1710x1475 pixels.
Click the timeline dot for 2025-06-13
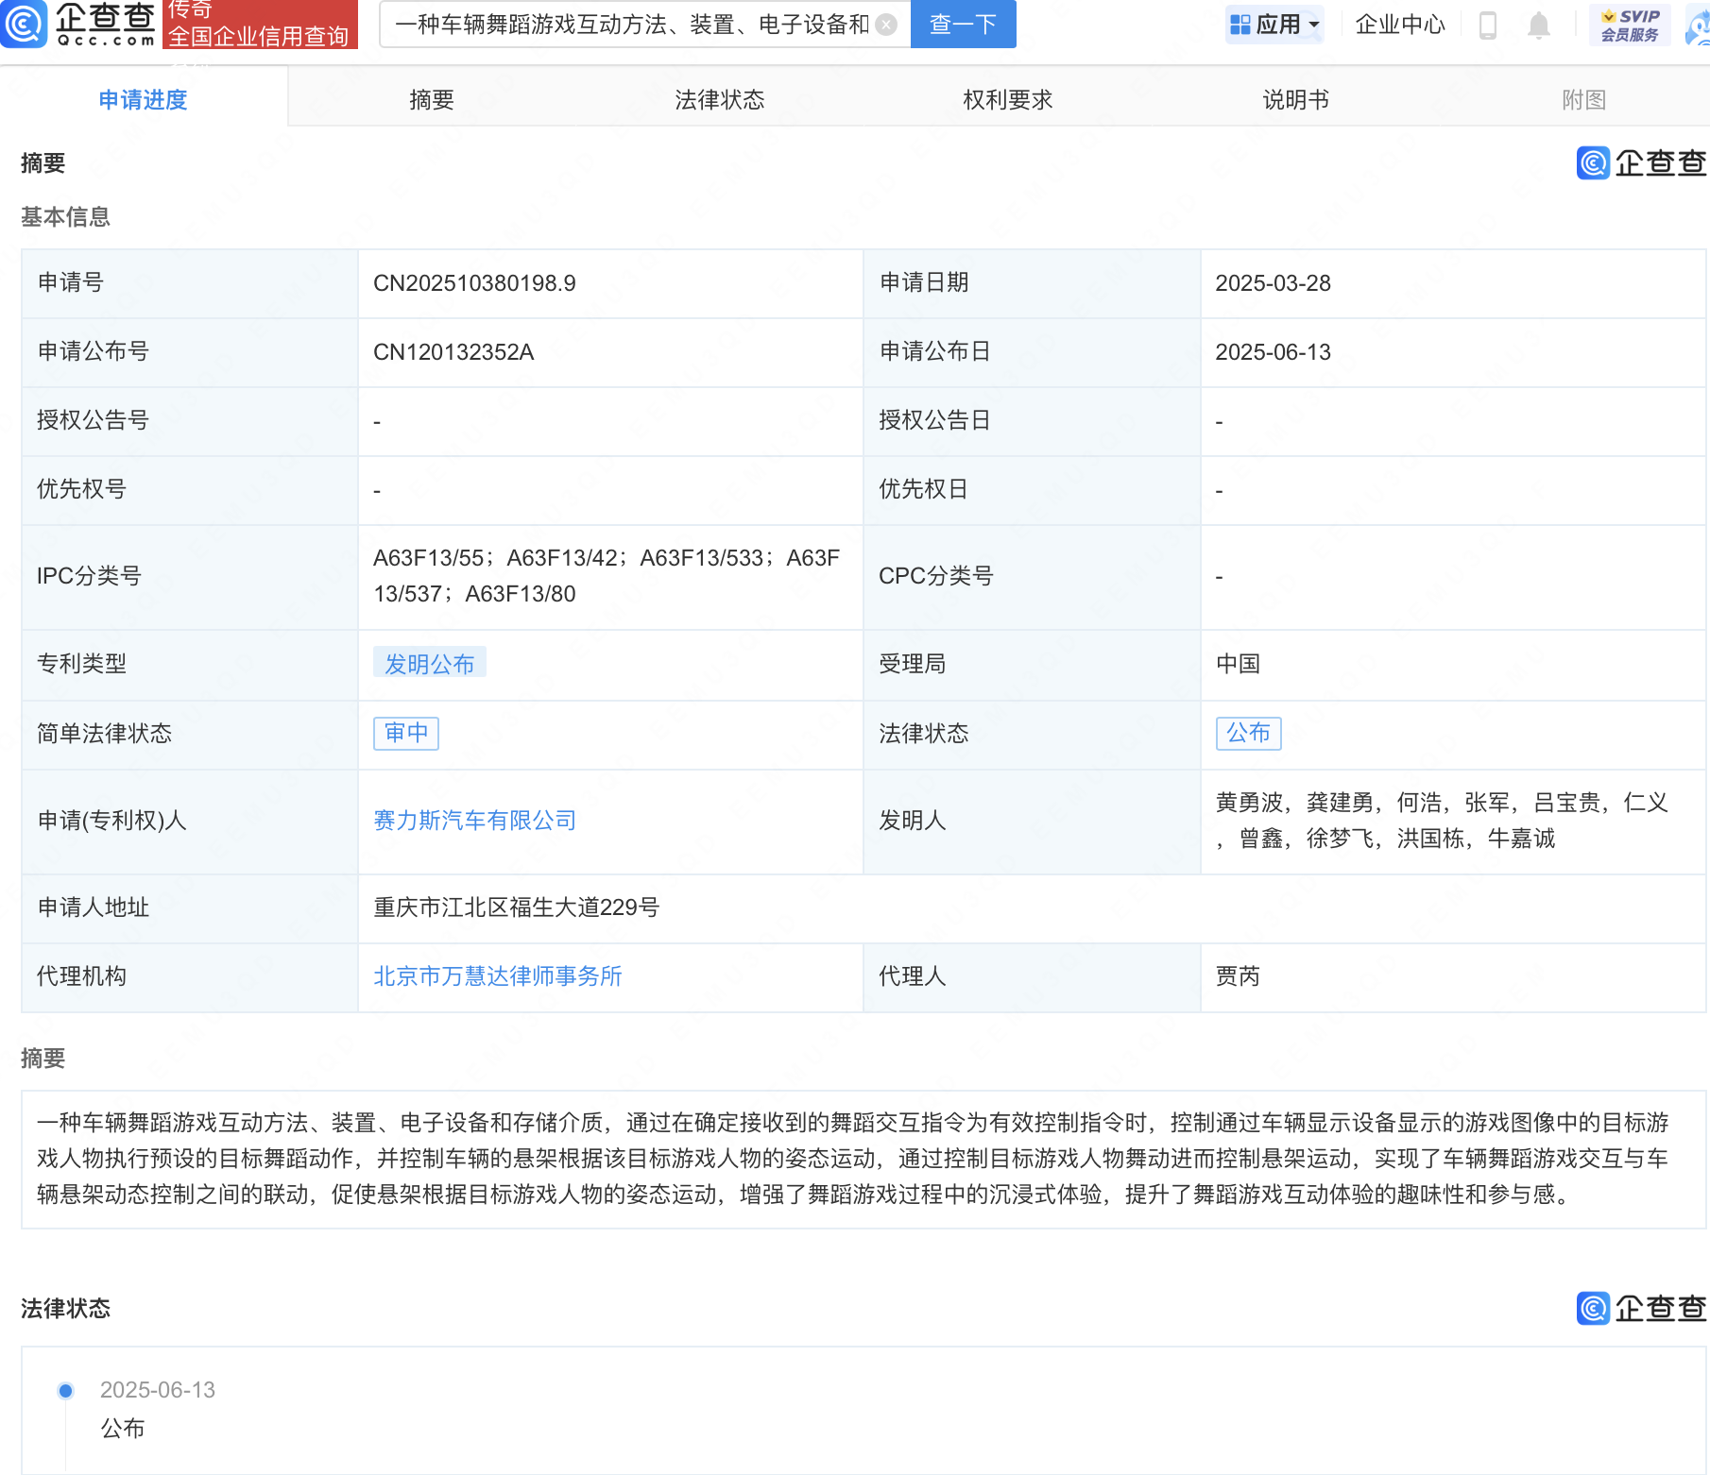pyautogui.click(x=65, y=1390)
